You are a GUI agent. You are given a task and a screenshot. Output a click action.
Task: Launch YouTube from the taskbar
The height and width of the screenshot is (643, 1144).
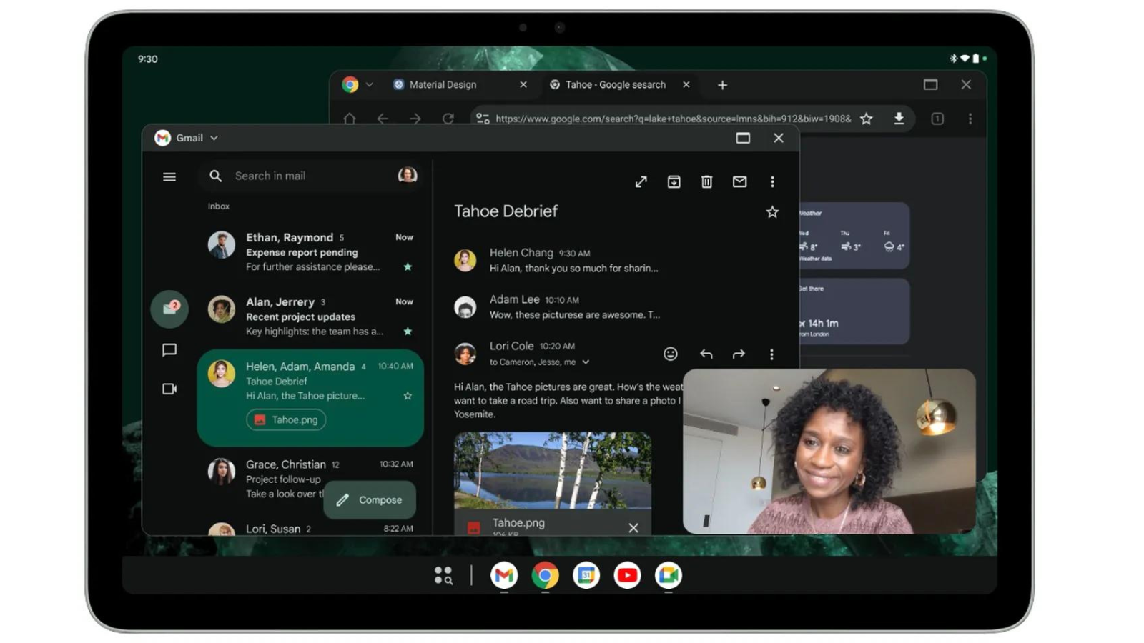click(627, 575)
